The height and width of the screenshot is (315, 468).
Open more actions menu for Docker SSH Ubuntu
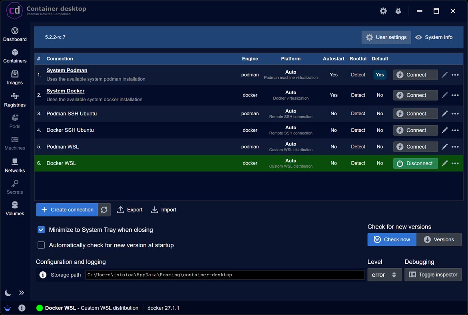coord(455,130)
